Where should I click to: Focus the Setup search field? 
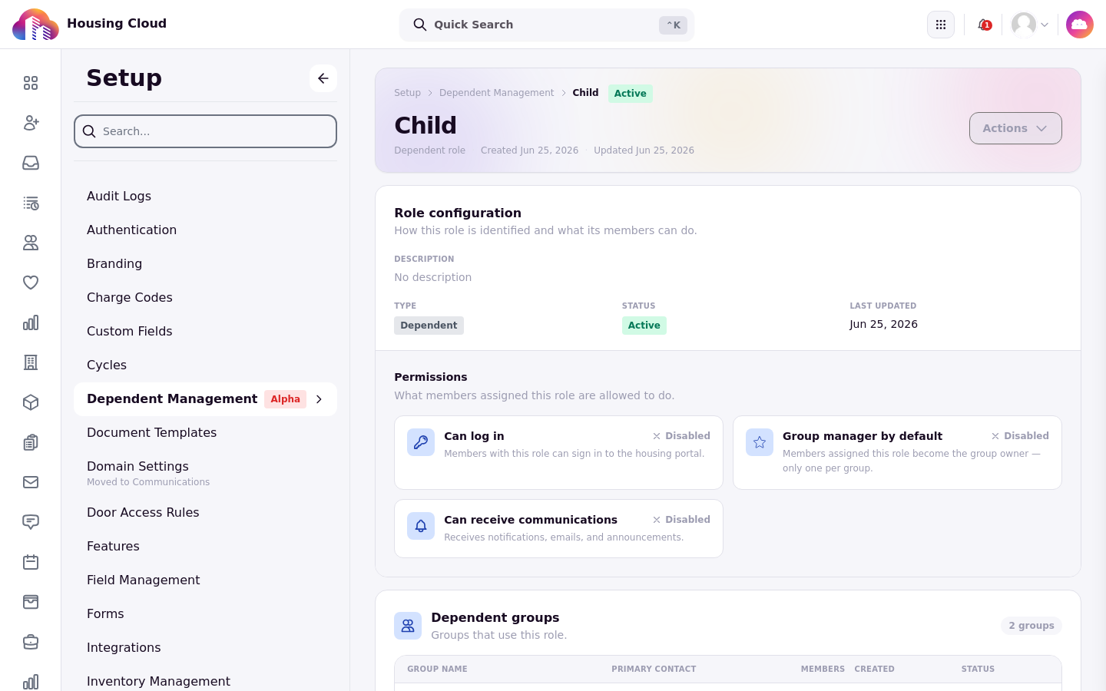click(x=206, y=131)
